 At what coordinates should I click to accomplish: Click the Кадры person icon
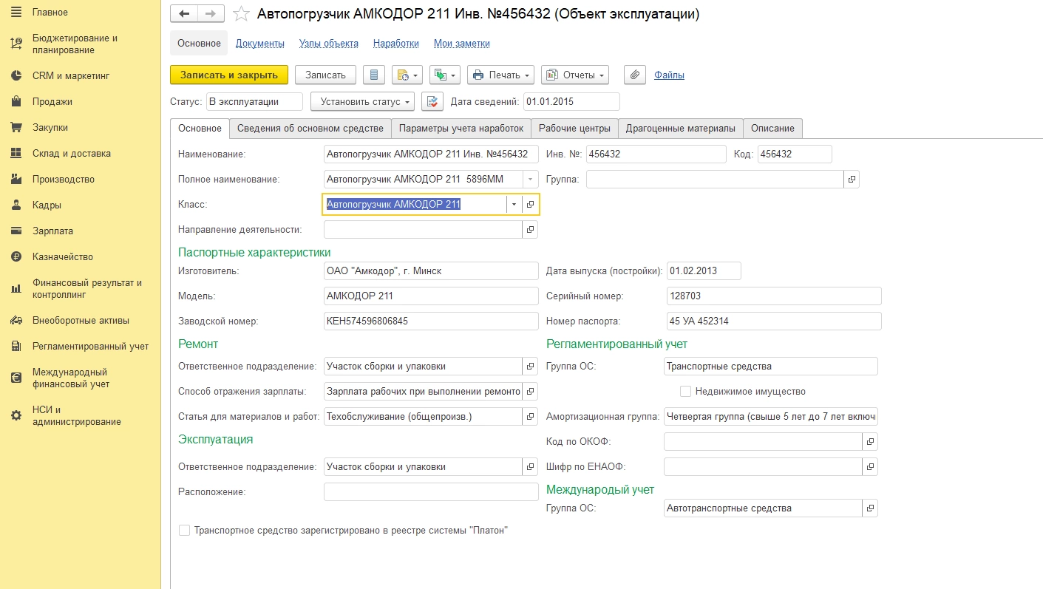16,205
